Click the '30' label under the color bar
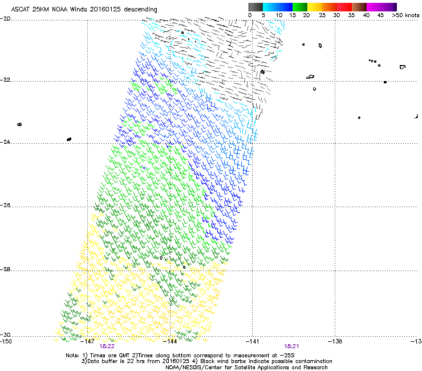This screenshot has height=371, width=422. pyautogui.click(x=336, y=15)
